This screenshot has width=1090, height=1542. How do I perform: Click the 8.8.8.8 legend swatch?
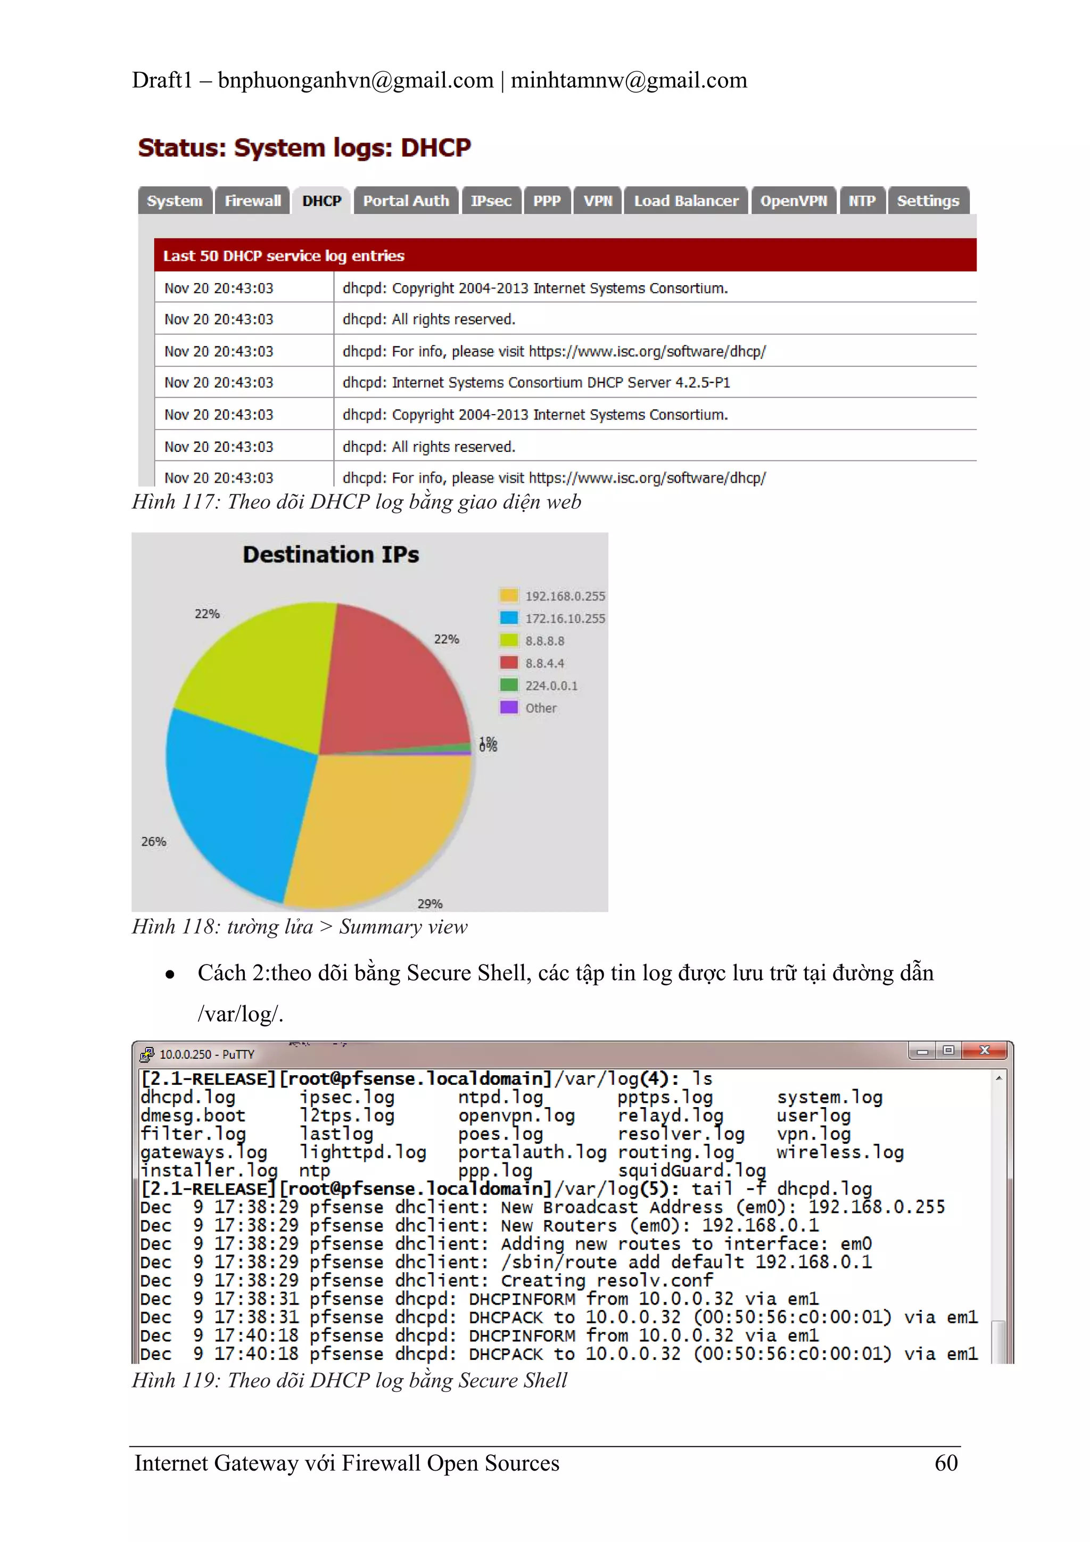509,641
